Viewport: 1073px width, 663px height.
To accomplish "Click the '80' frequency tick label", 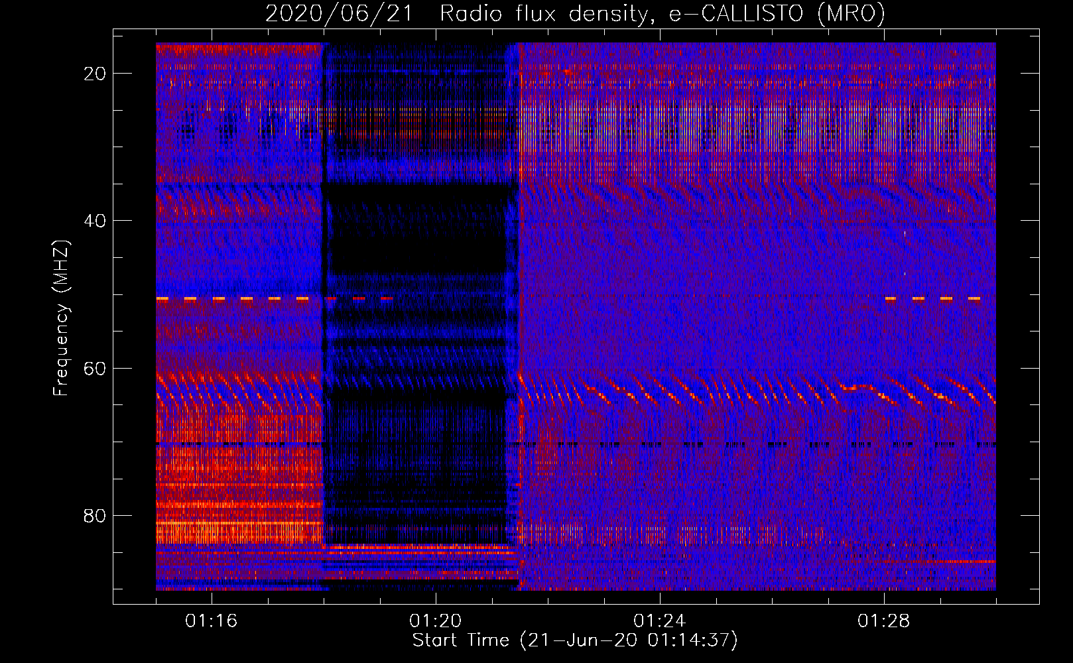I will pos(95,516).
